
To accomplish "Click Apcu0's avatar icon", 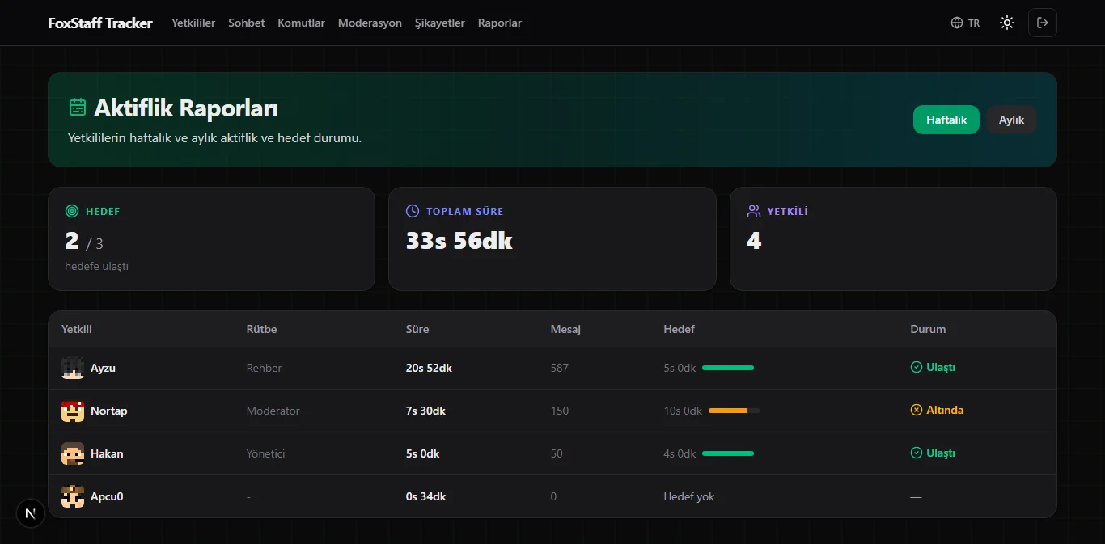I will (x=73, y=496).
